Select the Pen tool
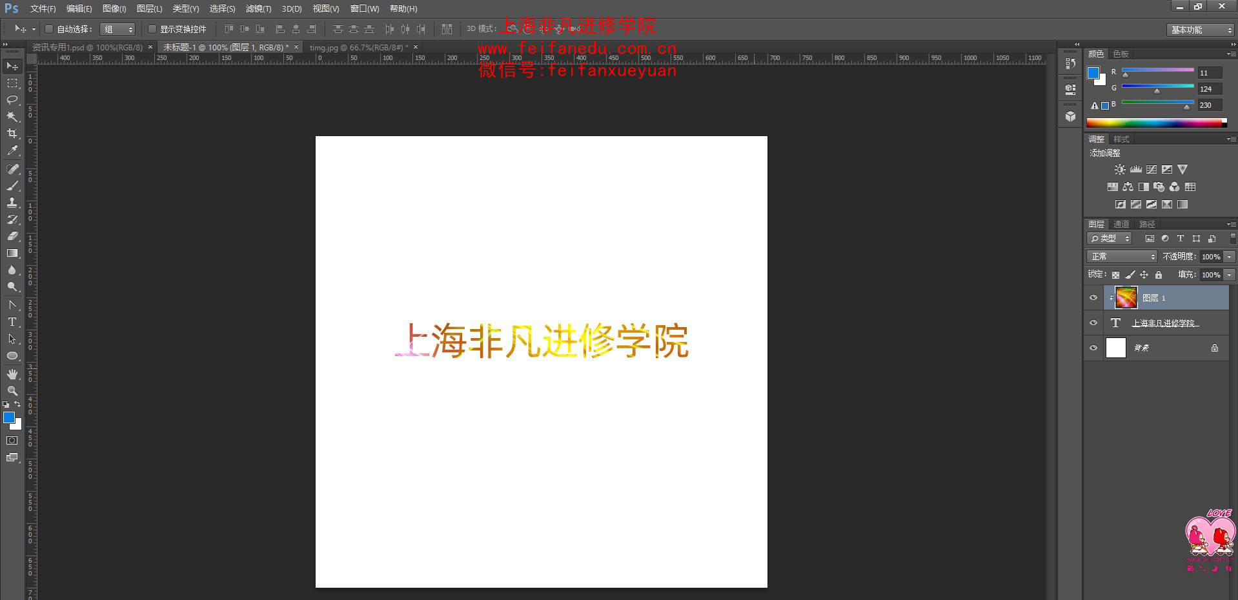This screenshot has width=1238, height=600. 12,305
